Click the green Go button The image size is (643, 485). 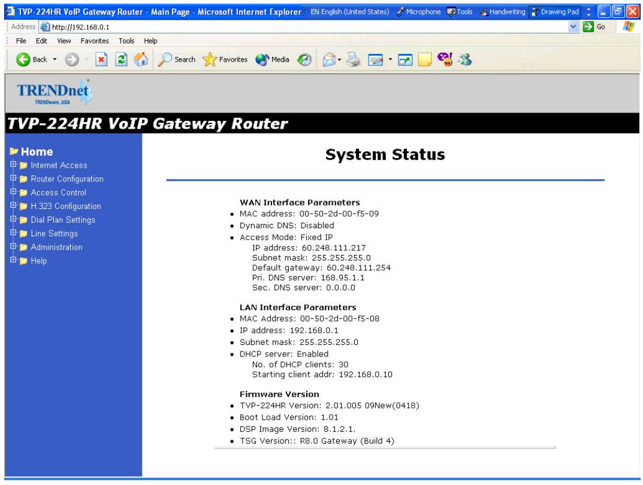pyautogui.click(x=594, y=27)
